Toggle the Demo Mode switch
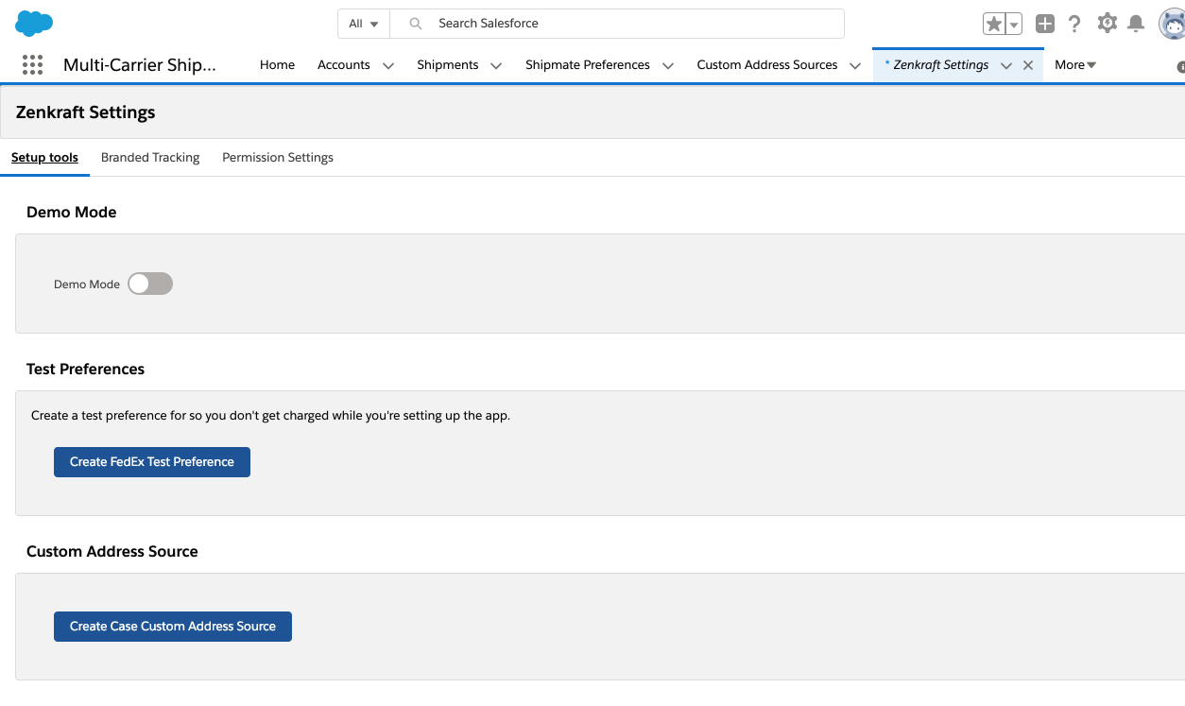The width and height of the screenshot is (1185, 706). [150, 284]
